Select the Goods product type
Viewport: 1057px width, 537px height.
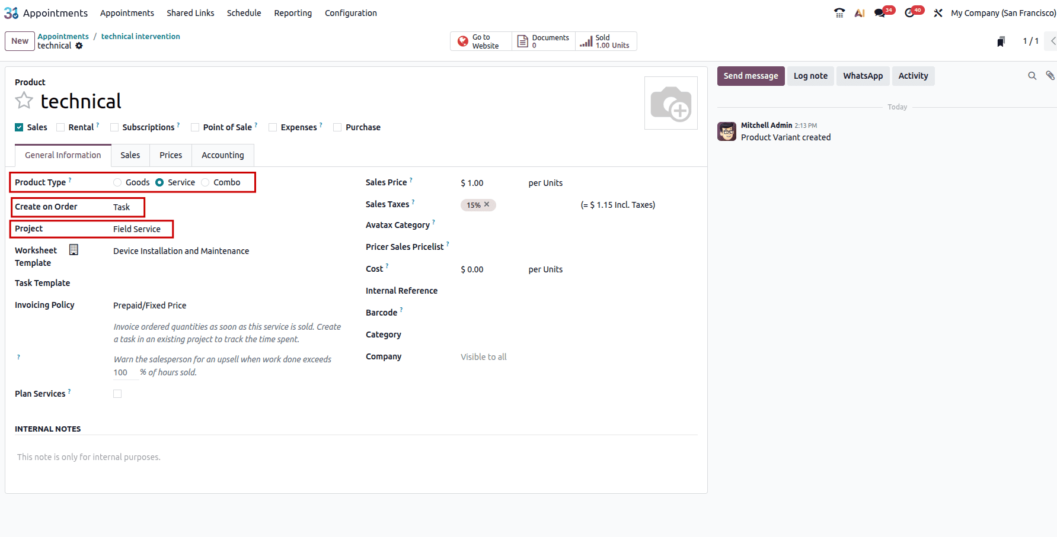[117, 182]
